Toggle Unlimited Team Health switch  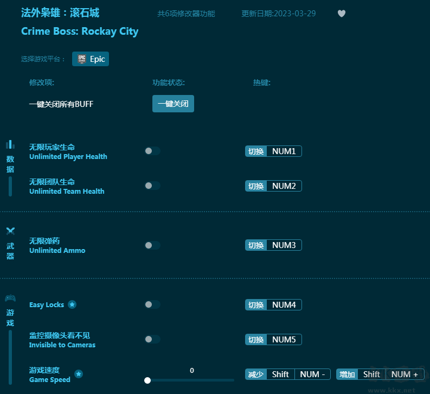tap(152, 186)
